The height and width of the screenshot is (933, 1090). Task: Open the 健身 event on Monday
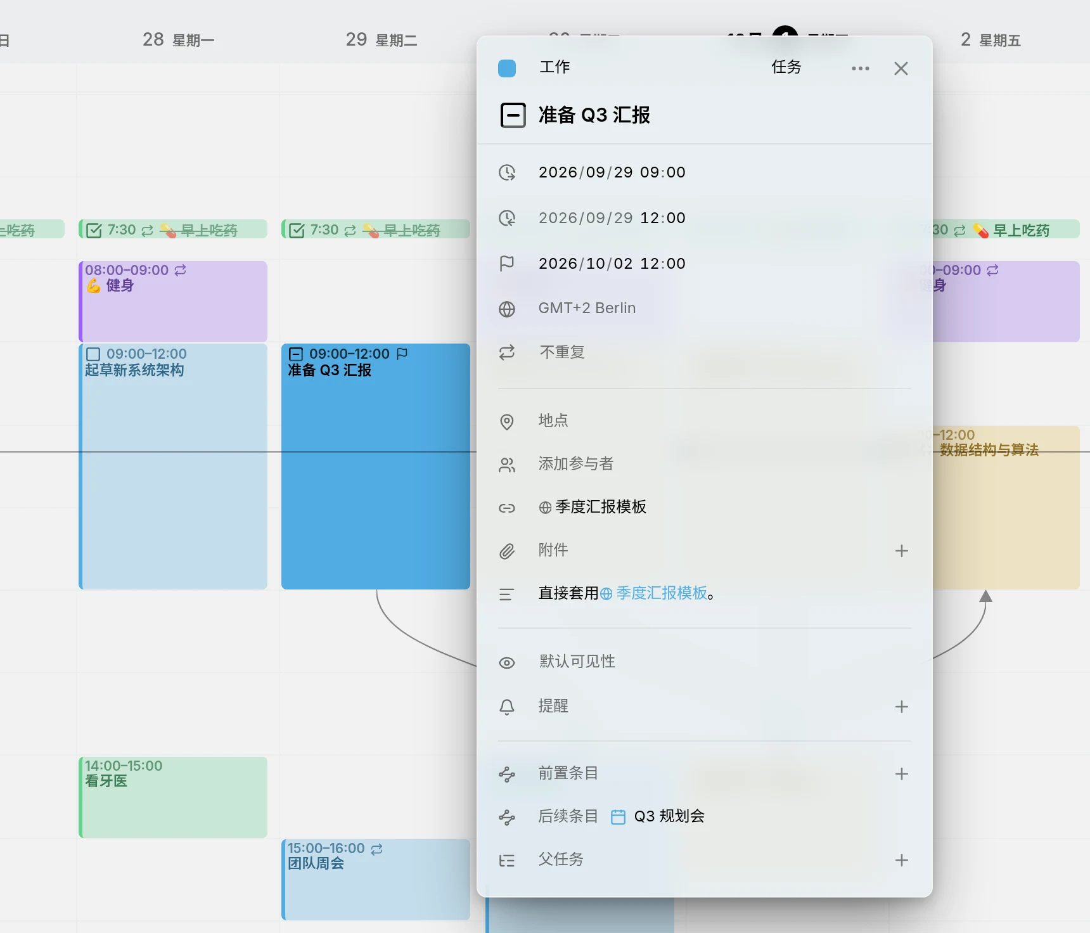click(x=173, y=301)
